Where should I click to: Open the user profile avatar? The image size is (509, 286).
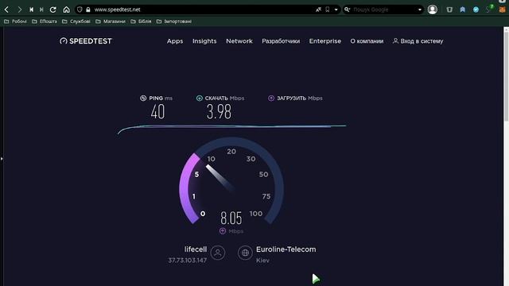coord(433,10)
